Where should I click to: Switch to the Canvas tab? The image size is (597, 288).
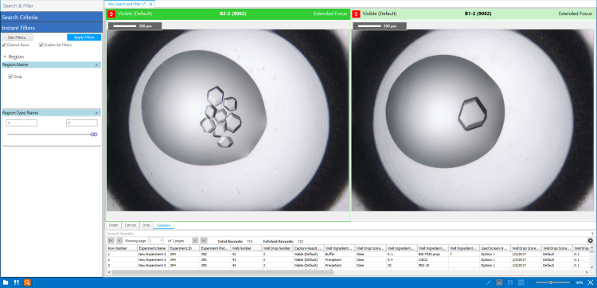pyautogui.click(x=131, y=225)
